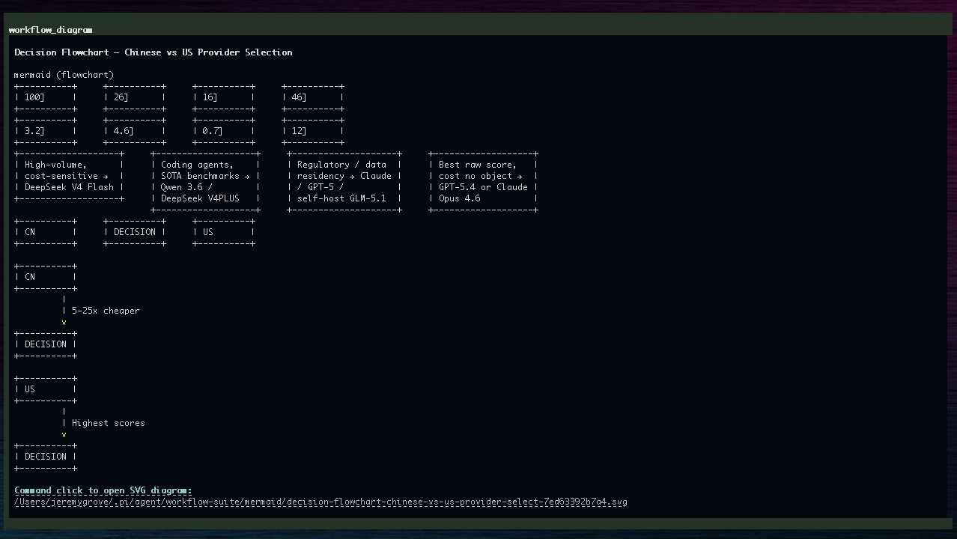Image resolution: width=957 pixels, height=539 pixels.
Task: Select the '100]' box value
Action: coord(35,97)
